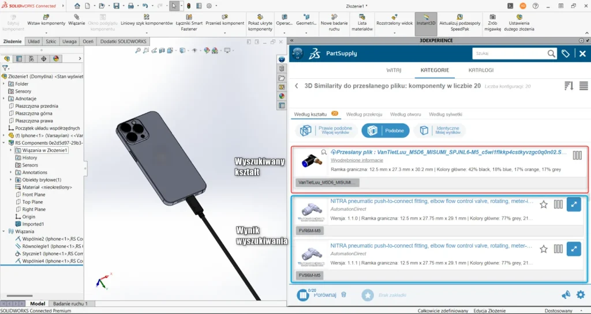Viewport: 591px width, 314px height.
Task: Switch to the Układ tab
Action: [33, 41]
